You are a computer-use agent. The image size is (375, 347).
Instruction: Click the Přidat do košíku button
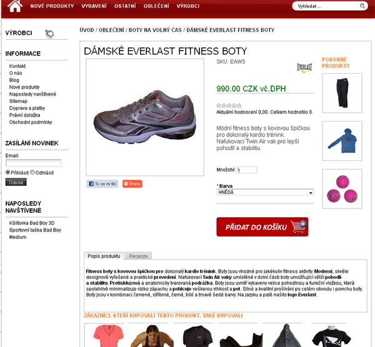(x=262, y=227)
